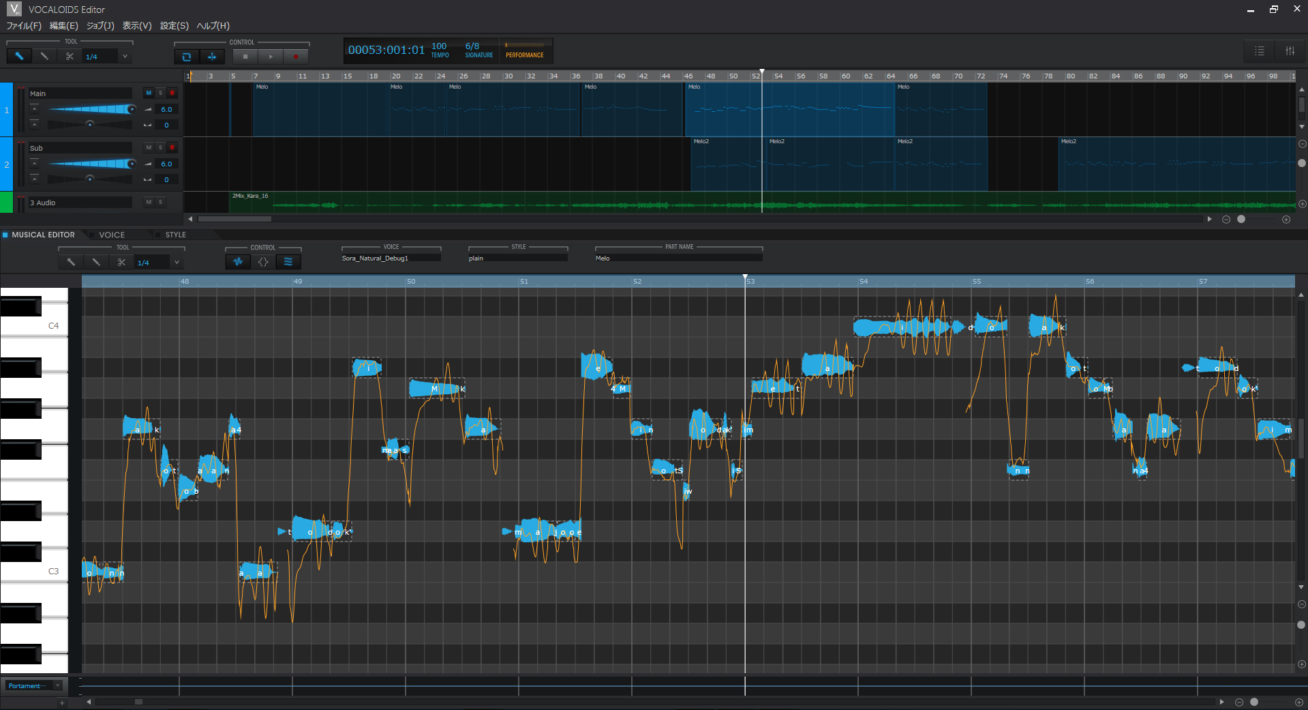Click track area horizontal zoom in plus icon
Viewport: 1308px width, 710px height.
click(x=1286, y=219)
